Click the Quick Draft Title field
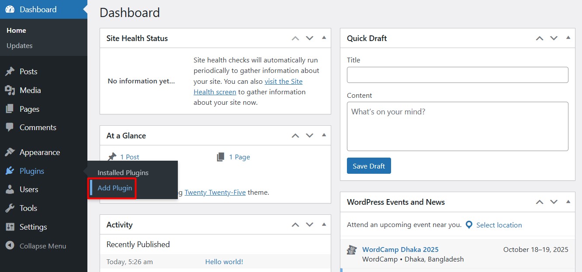 (x=457, y=75)
